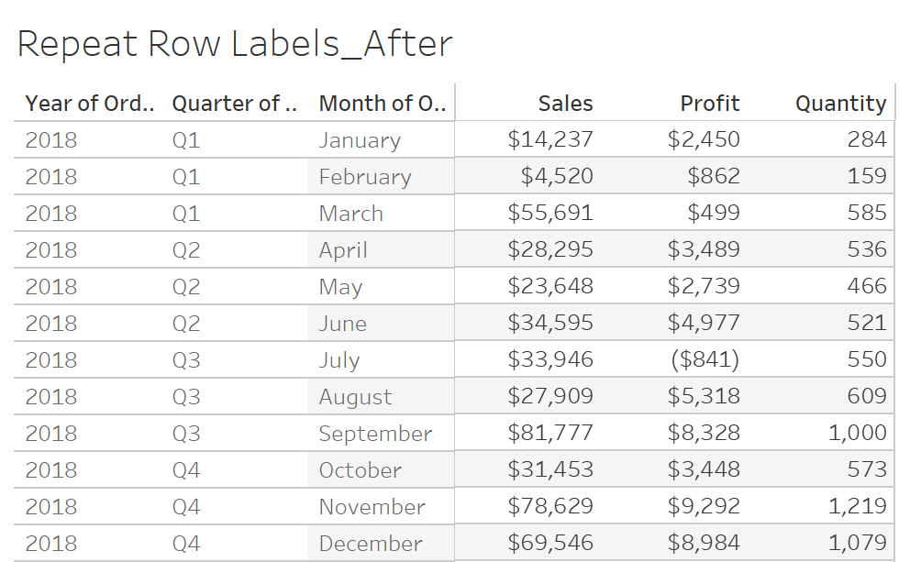Select the negative July profit ($841)

(x=705, y=359)
